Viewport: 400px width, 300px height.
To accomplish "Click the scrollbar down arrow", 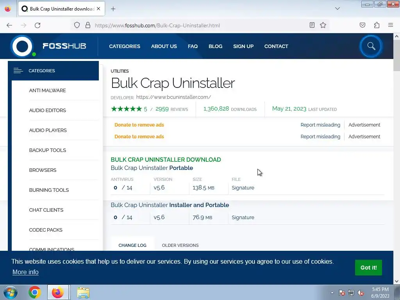I will pyautogui.click(x=396, y=281).
